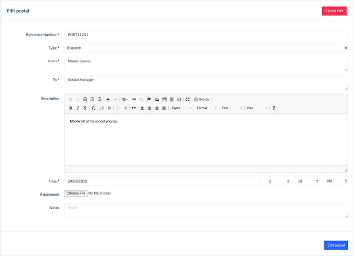354x256 pixels.
Task: Click Paste from Word icon
Action: coord(100,99)
